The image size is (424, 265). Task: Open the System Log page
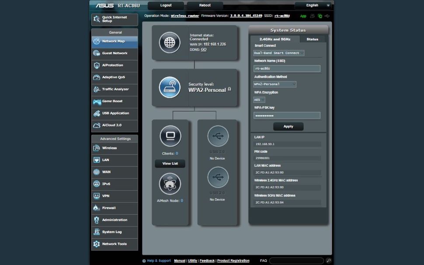115,232
